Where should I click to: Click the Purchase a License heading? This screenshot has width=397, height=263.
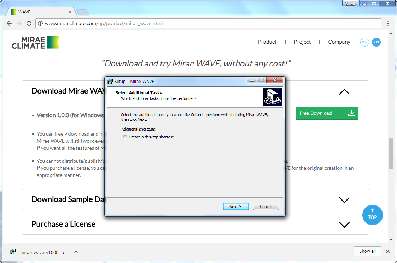(63, 224)
